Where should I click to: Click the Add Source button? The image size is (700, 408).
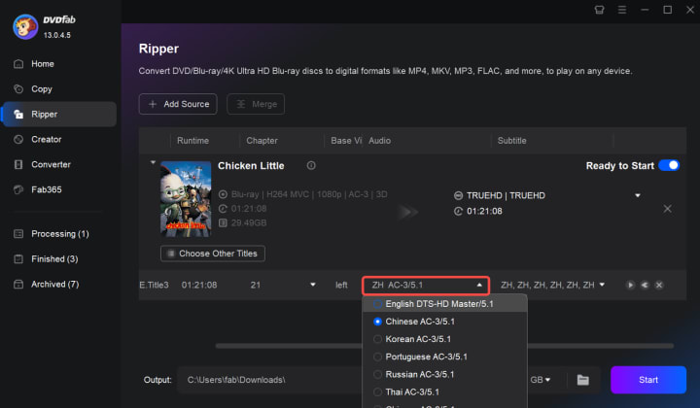click(x=178, y=104)
